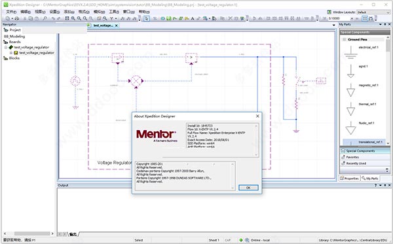The image size is (393, 244).
Task: Open the document tab list arrow
Action: click(x=333, y=26)
